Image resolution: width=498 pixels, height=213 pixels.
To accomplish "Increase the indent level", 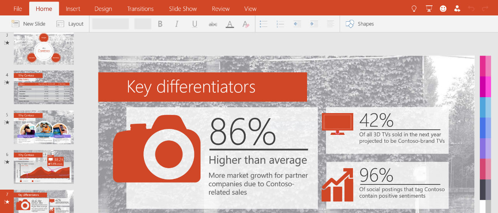I will tap(314, 24).
